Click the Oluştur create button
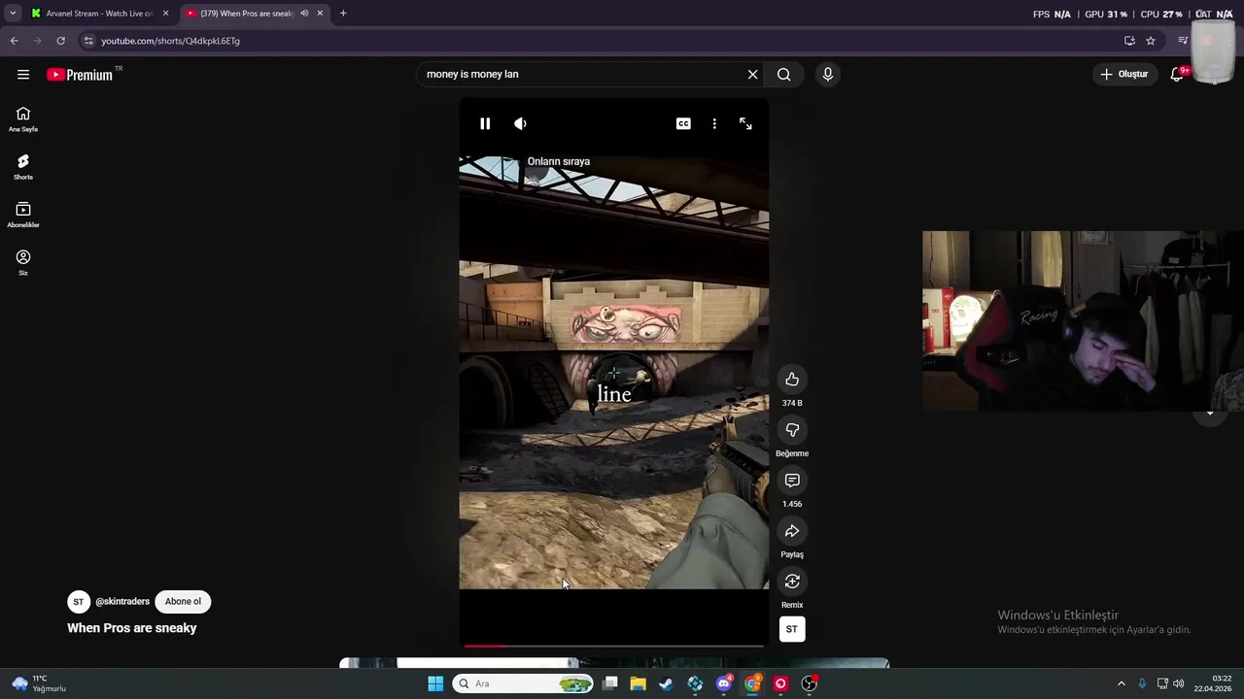Screen dimensions: 1244x699 click(x=1124, y=74)
